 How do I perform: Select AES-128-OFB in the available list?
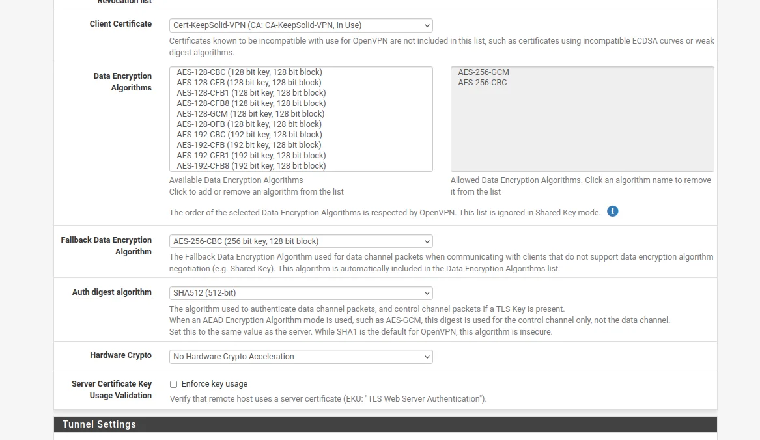pos(249,124)
